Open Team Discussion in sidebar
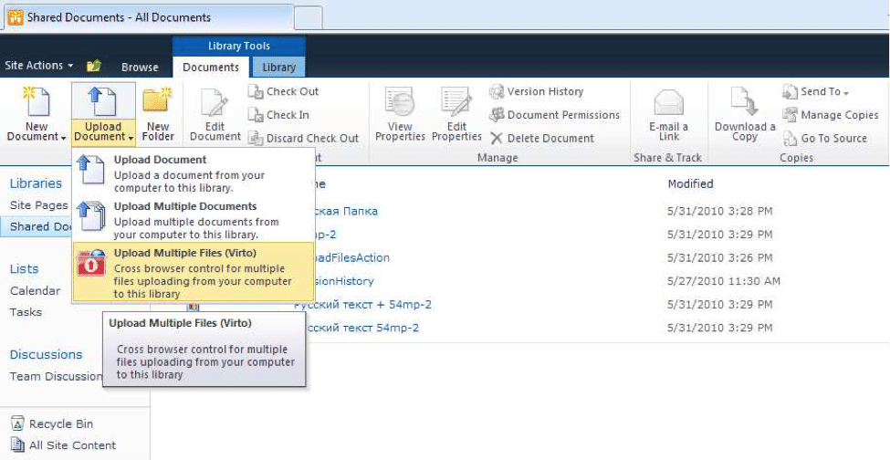Screen dimensions: 890x460 pos(56,376)
